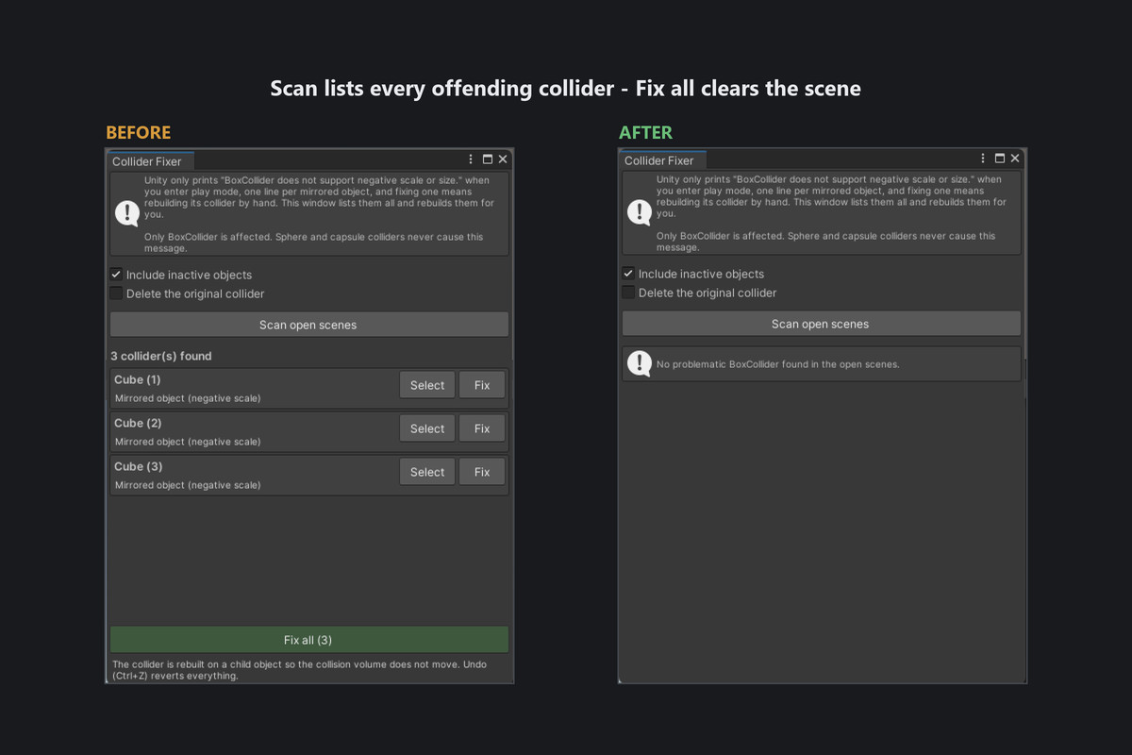Click Scan open scenes in AFTER window
This screenshot has width=1132, height=755.
(x=821, y=324)
